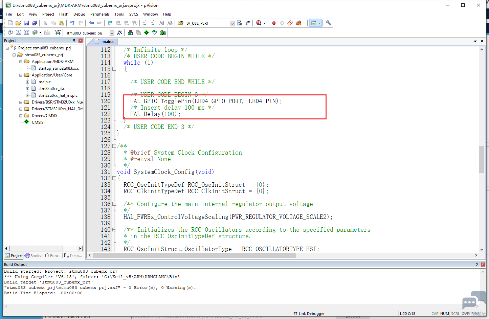
Task: Collapse the Application/MDK-ARM folder
Action: point(21,62)
